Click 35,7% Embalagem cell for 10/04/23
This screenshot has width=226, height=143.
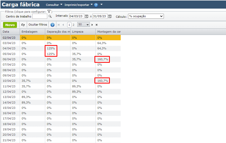[32, 81]
